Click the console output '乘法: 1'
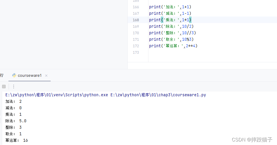277x145 pixels. 13,115
